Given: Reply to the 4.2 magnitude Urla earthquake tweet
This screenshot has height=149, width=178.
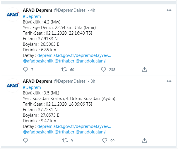Looking at the screenshot, I should point(25,70).
